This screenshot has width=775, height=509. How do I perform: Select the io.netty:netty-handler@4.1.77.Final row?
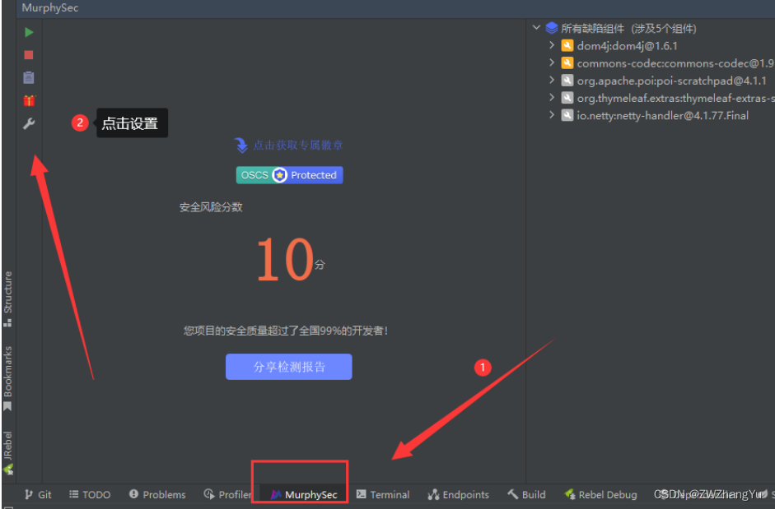click(663, 115)
